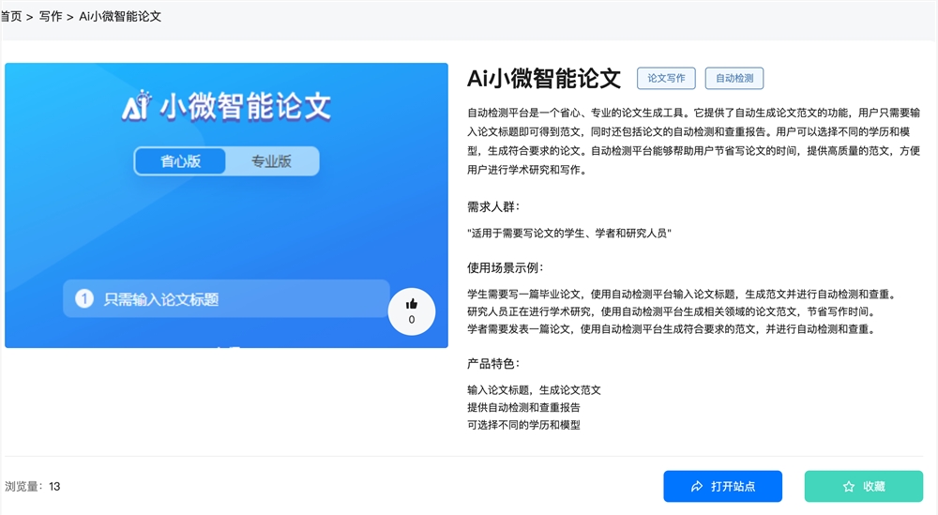
Task: Add to favorites with 收藏 button
Action: point(863,486)
